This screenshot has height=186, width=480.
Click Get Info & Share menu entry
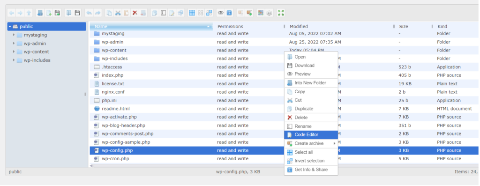click(311, 170)
